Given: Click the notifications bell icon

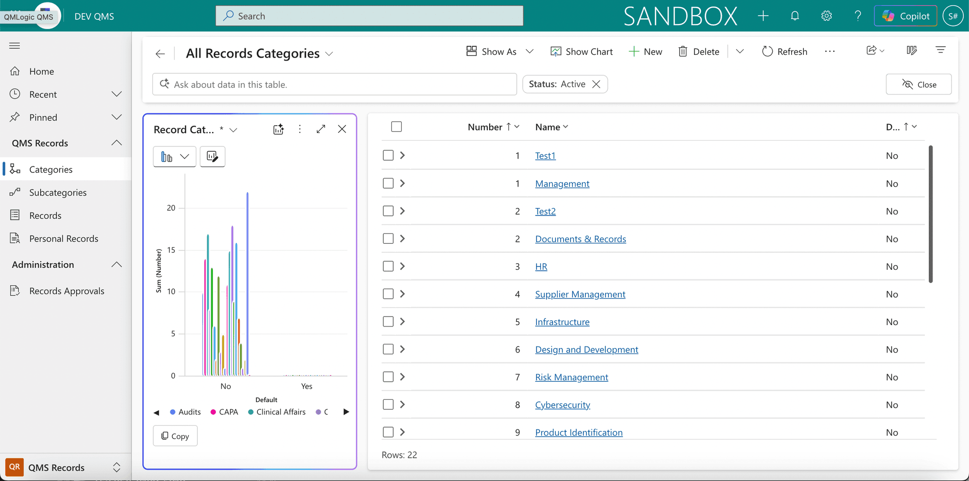Looking at the screenshot, I should pos(795,16).
